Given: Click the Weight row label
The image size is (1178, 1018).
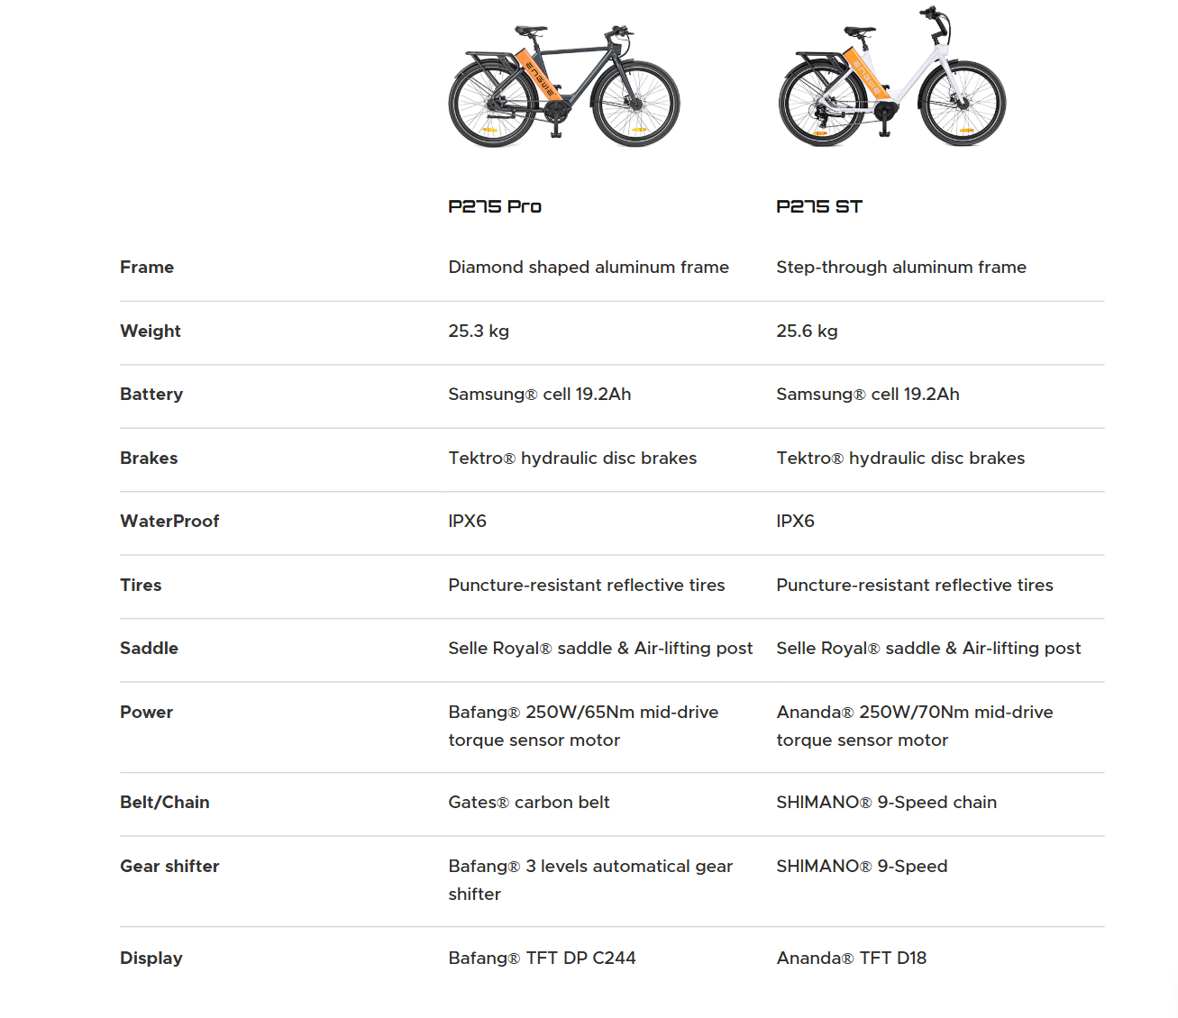Looking at the screenshot, I should coord(151,332).
